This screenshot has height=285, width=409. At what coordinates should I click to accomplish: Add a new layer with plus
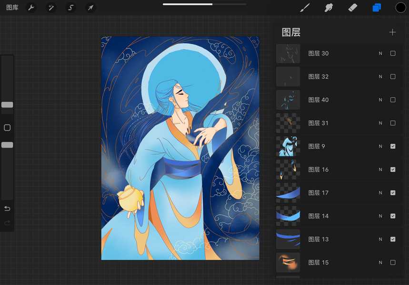(x=392, y=32)
